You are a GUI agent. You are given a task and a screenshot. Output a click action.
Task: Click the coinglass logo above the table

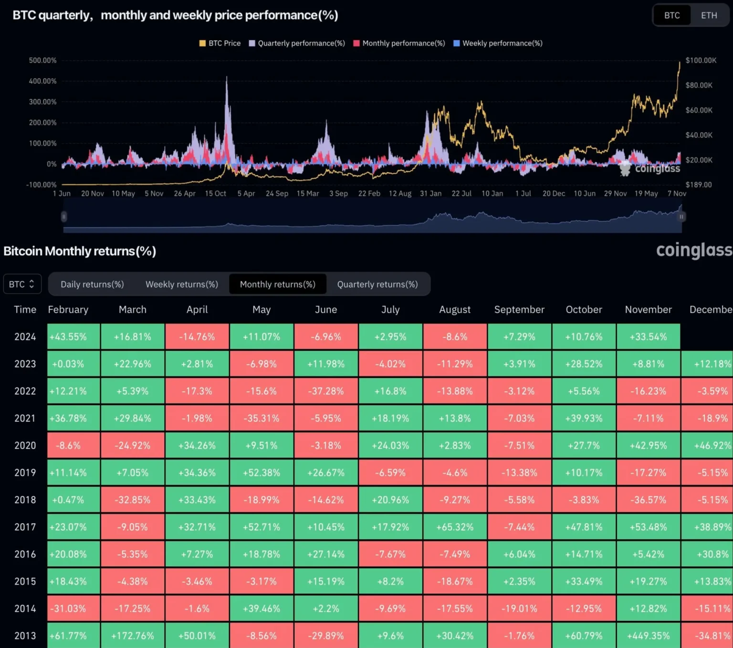click(x=693, y=250)
